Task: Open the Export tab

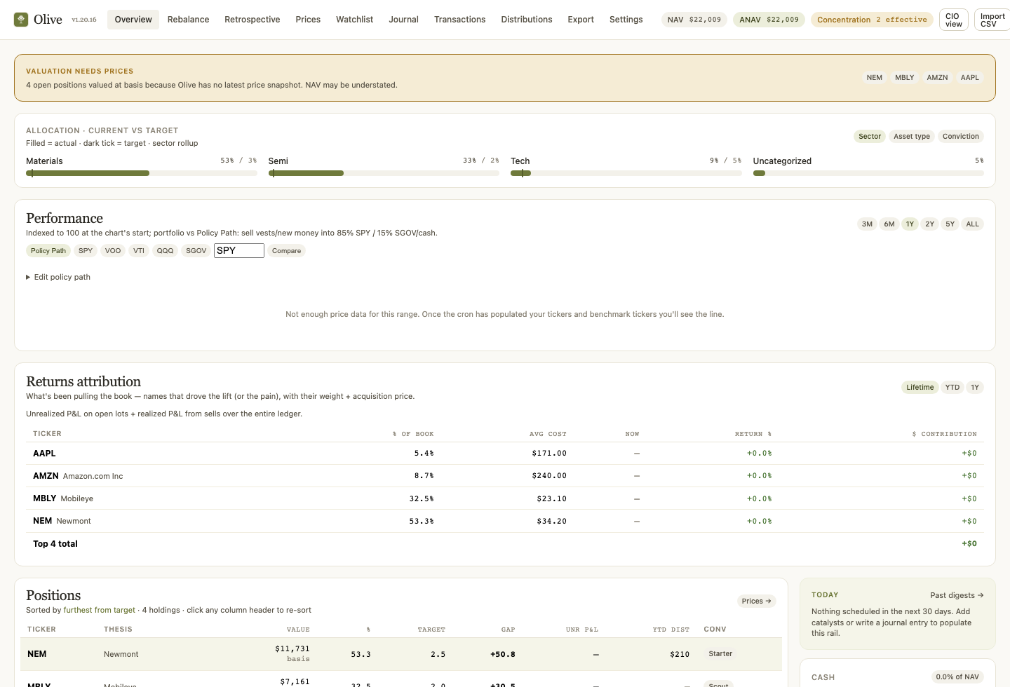Action: pos(581,20)
